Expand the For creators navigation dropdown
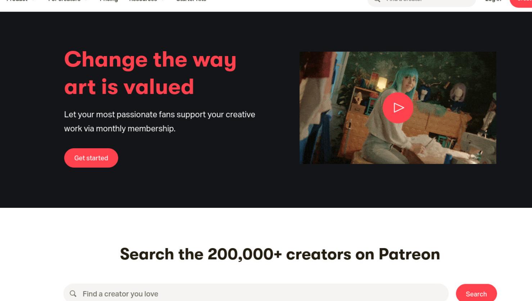The width and height of the screenshot is (532, 301). 67,1
